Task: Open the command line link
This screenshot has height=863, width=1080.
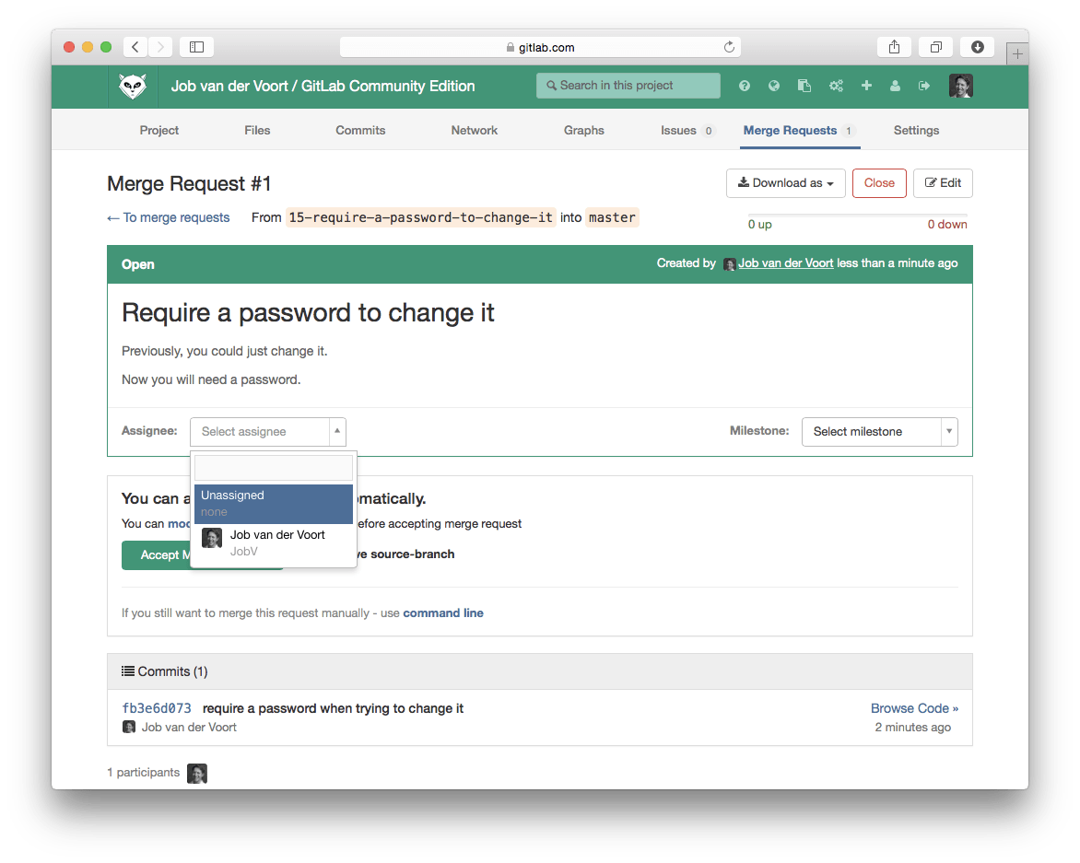Action: tap(443, 612)
